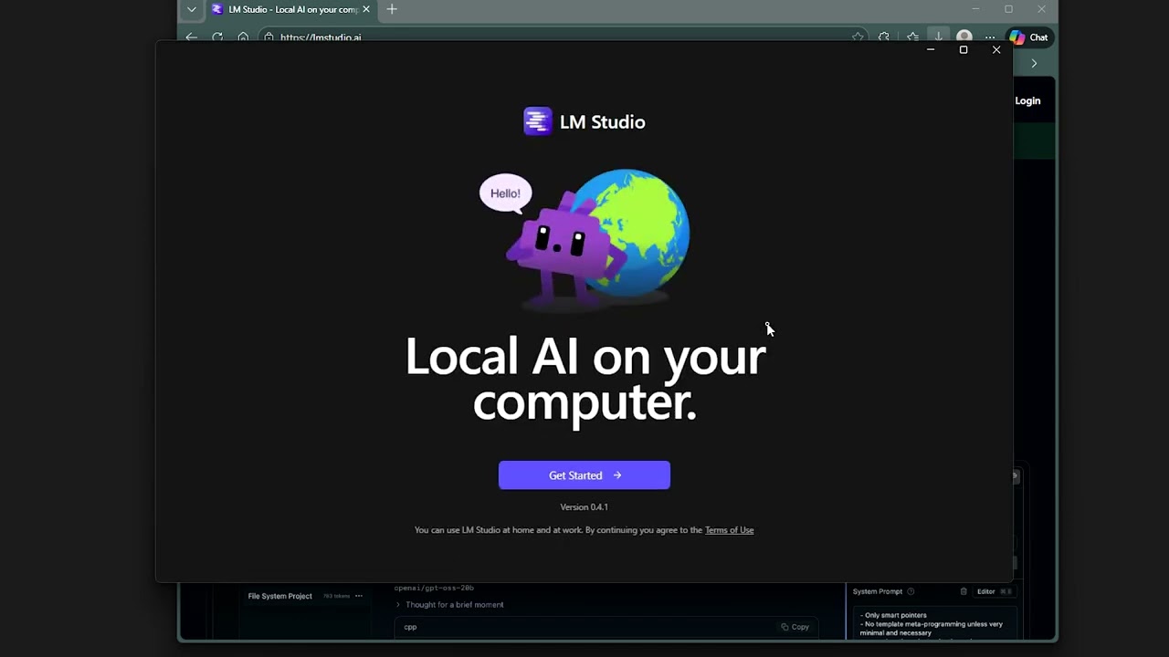The image size is (1169, 657).
Task: Click the 'Only smart pointers' prompt text
Action: [x=893, y=615]
